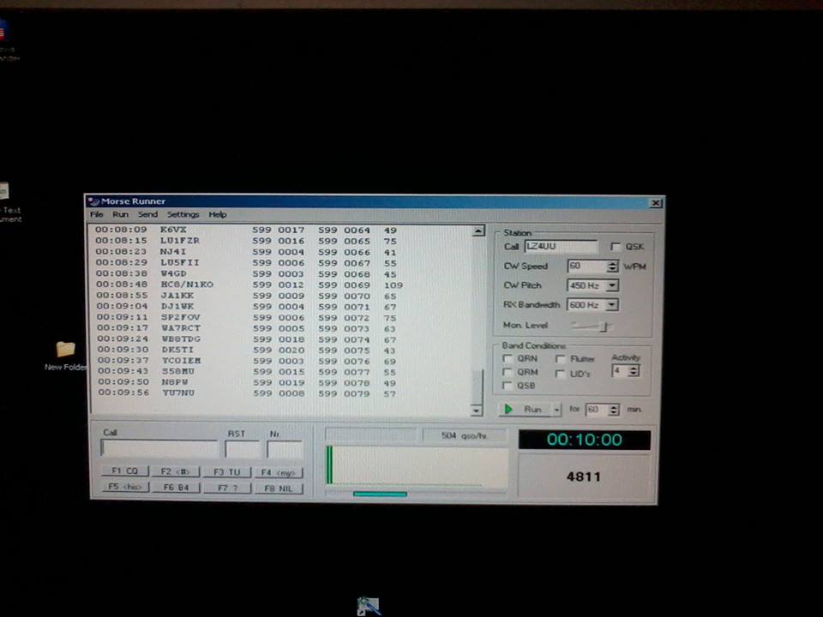Select log entry HC8/N1KO

pos(249,285)
